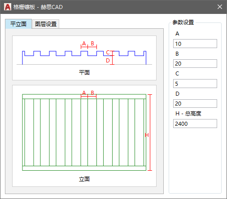This screenshot has height=199, width=227.
Task: Open the 图层设置 tab
Action: coord(46,24)
